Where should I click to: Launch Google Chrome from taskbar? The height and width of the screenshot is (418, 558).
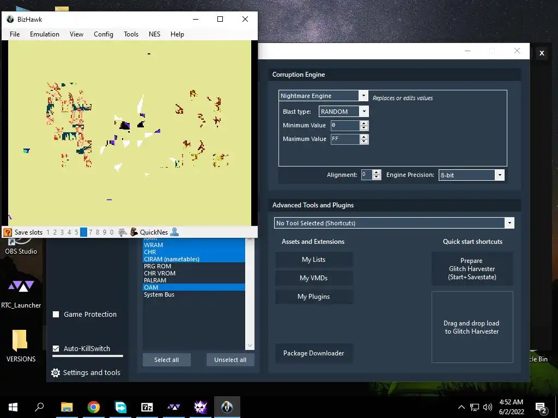tap(94, 407)
